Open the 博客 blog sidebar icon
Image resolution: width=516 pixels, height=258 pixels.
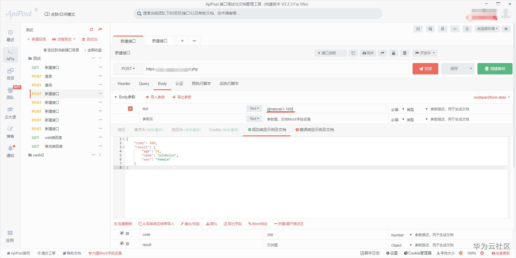pos(10,132)
